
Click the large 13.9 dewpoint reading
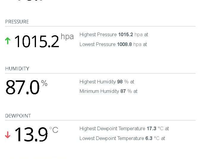point(31,135)
